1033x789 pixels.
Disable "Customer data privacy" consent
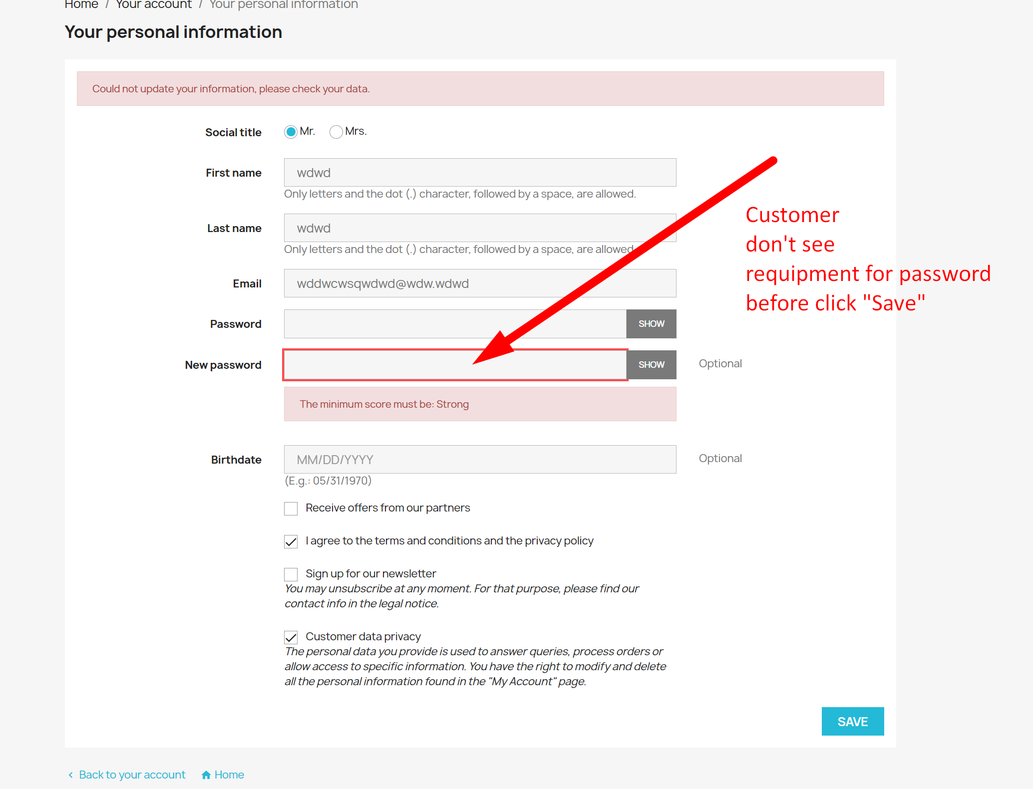tap(291, 637)
